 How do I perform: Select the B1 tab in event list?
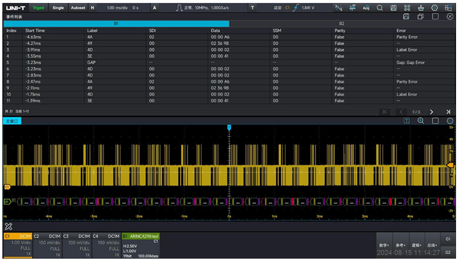click(x=115, y=24)
